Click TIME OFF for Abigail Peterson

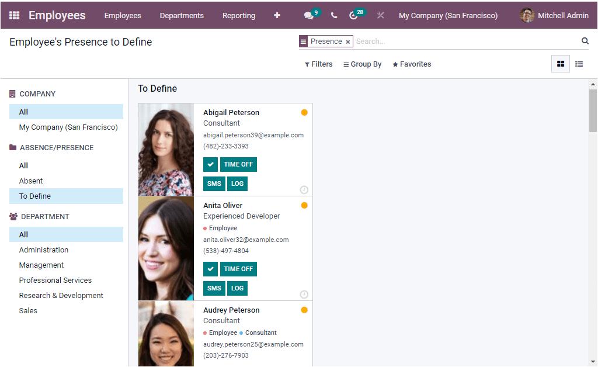tap(238, 164)
